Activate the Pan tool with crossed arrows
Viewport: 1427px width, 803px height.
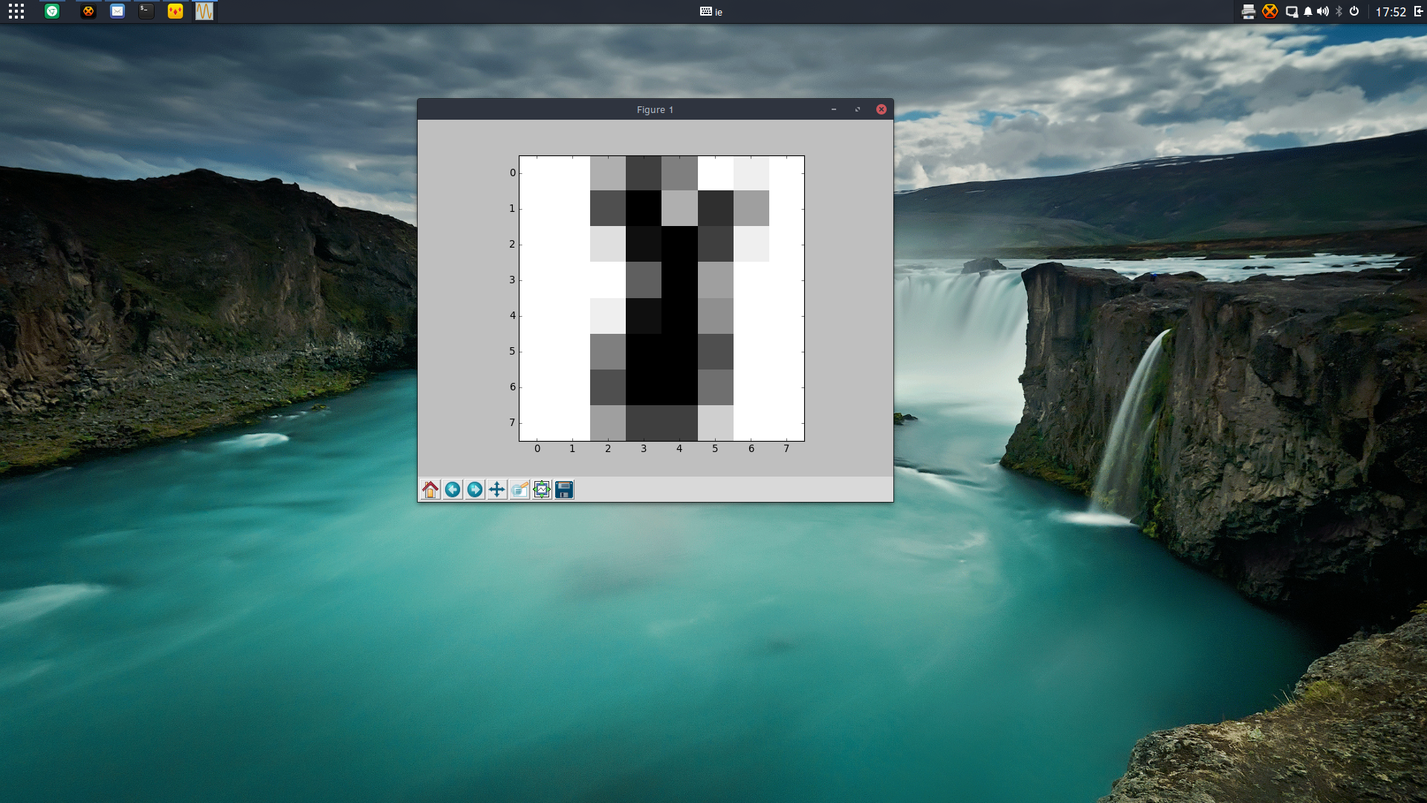pos(497,489)
